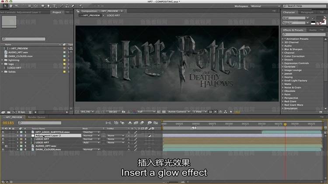
Task: Click the 8 bpc color depth button
Action: coord(21,112)
